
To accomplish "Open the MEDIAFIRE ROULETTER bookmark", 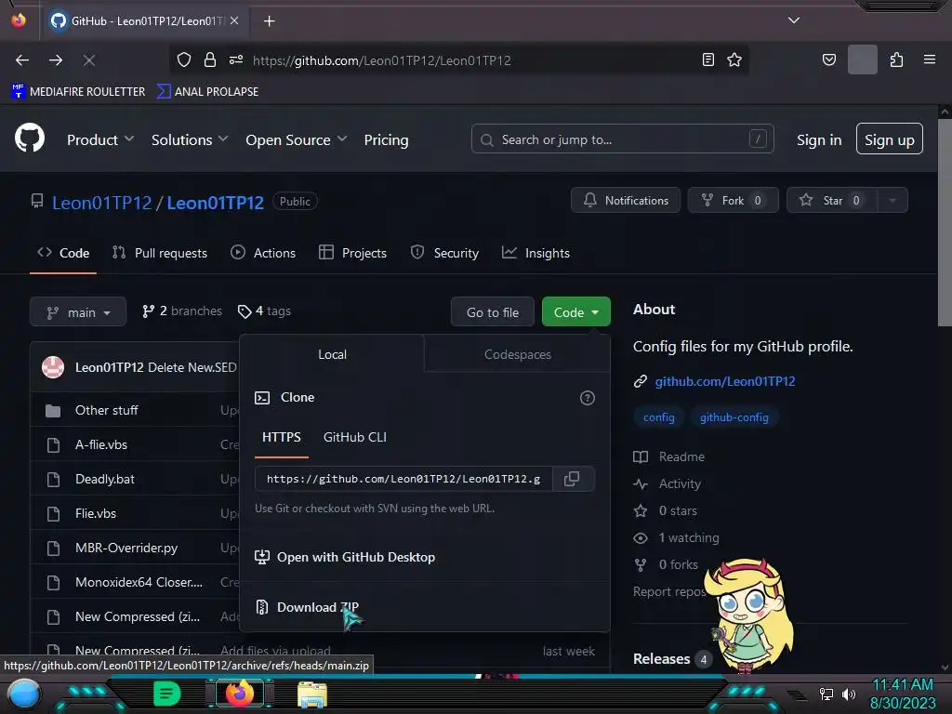I will tap(78, 92).
